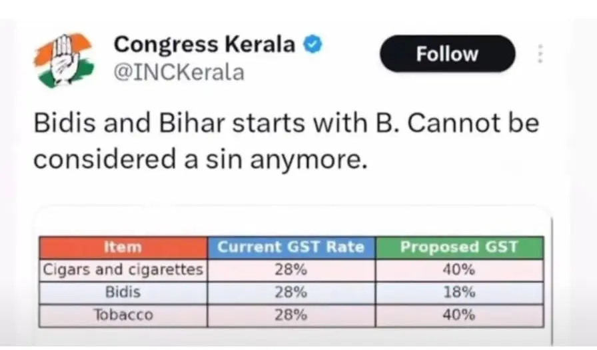Screen dimensions: 597x350
Task: Select the current 28% rate for Tobacco
Action: point(291,315)
